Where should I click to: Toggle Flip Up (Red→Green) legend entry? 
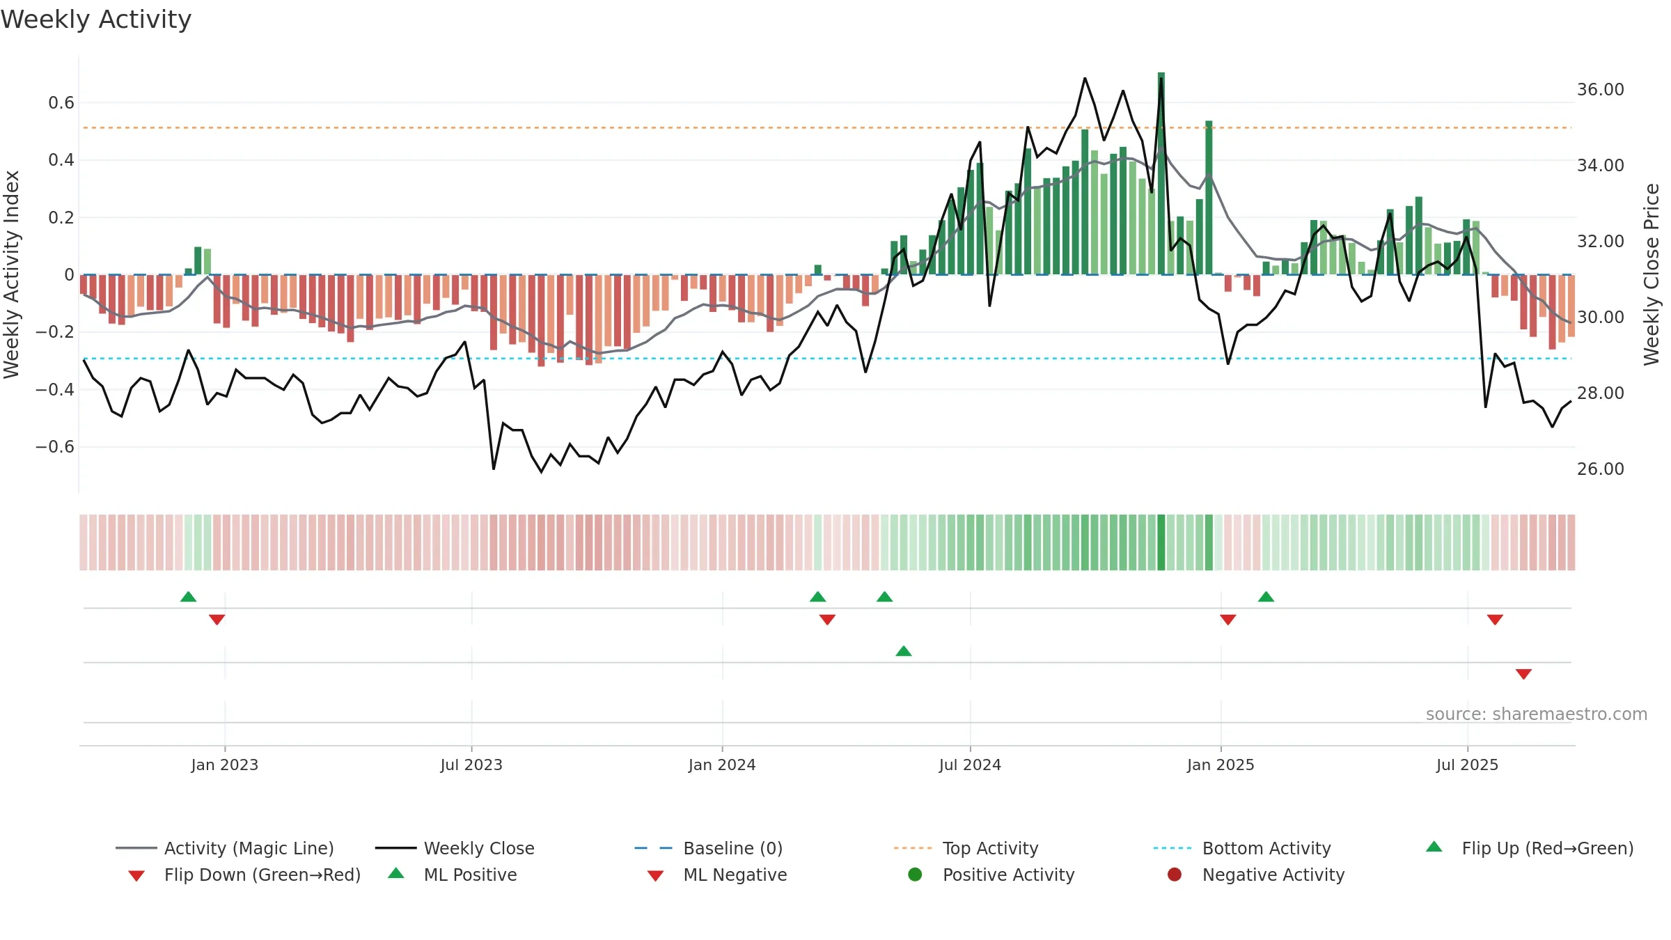click(1530, 848)
